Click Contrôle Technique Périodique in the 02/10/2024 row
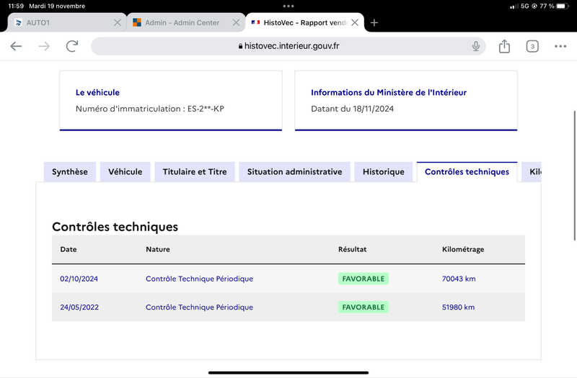577x378 pixels. coord(199,279)
